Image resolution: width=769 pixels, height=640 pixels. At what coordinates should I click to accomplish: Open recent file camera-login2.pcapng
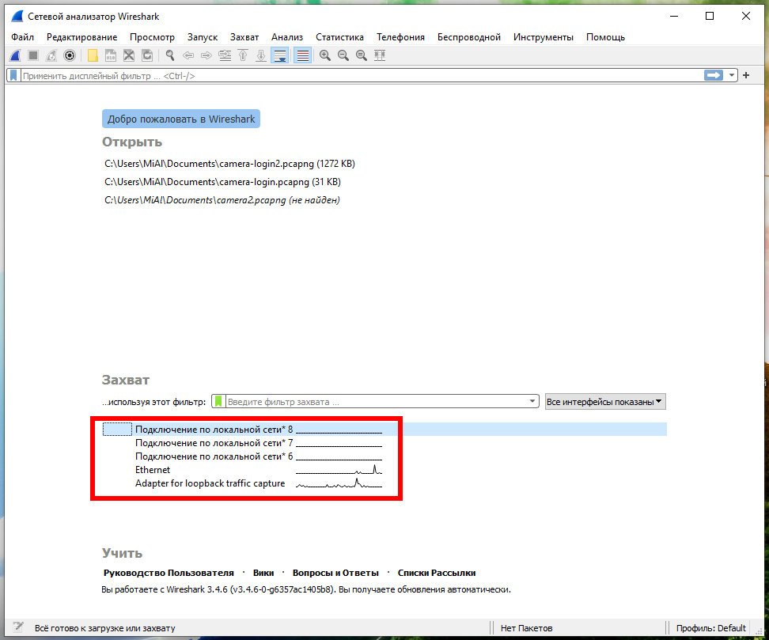point(229,164)
